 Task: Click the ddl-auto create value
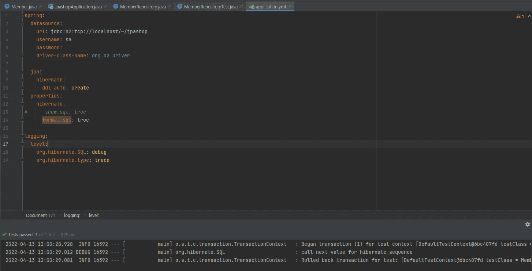pyautogui.click(x=80, y=88)
